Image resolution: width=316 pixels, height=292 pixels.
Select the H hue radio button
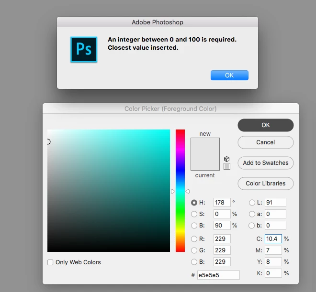coord(194,203)
